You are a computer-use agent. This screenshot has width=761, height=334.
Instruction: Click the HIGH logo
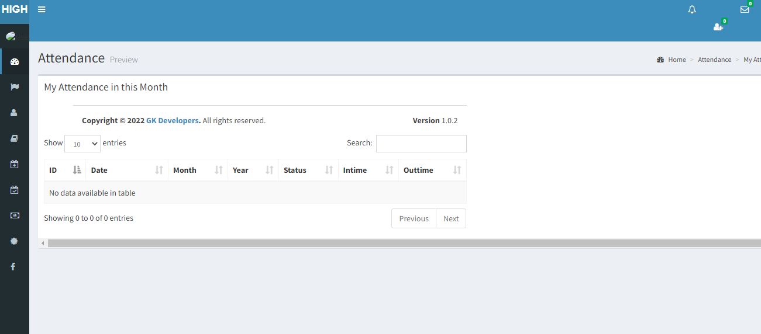[x=15, y=9]
